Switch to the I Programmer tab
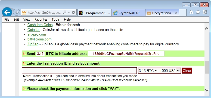The height and width of the screenshot is (98, 211). (x=95, y=13)
